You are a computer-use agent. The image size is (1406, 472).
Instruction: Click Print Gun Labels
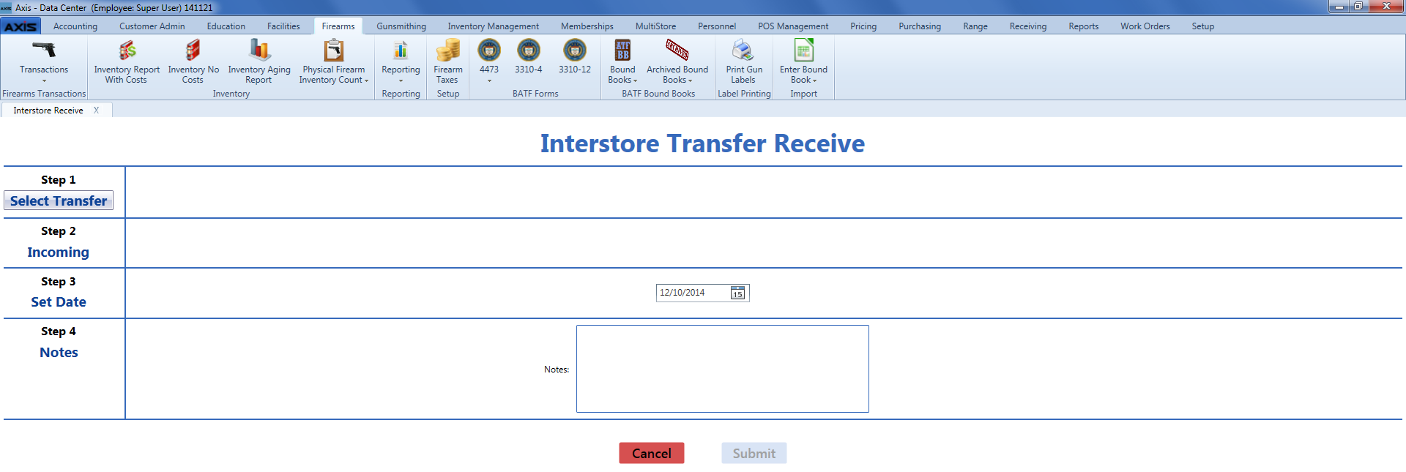pos(744,61)
